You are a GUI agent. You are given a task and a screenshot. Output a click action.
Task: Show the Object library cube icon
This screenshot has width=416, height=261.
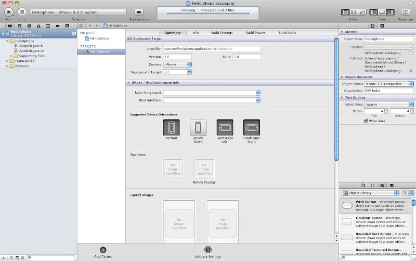coord(382,186)
